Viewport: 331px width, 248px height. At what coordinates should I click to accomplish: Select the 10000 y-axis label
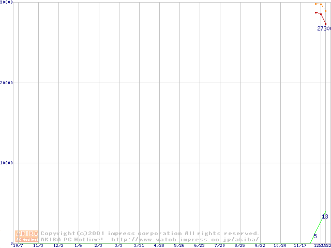(x=7, y=163)
